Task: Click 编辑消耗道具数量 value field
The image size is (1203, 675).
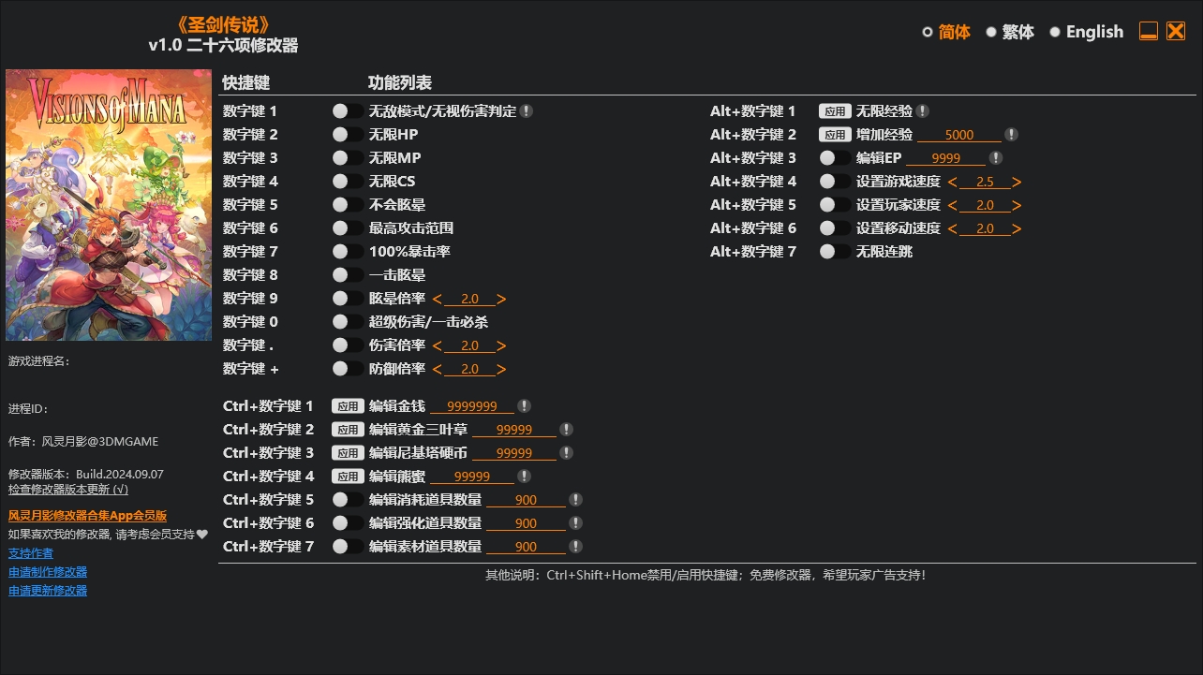Action: point(526,500)
